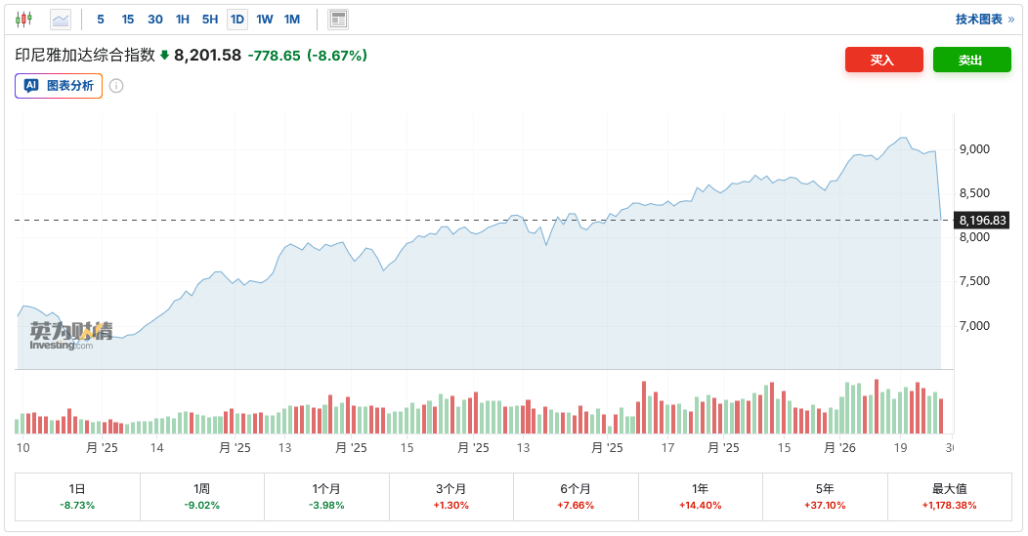
Task: Click the 印尼雅加达综合指数 title
Action: pyautogui.click(x=85, y=56)
